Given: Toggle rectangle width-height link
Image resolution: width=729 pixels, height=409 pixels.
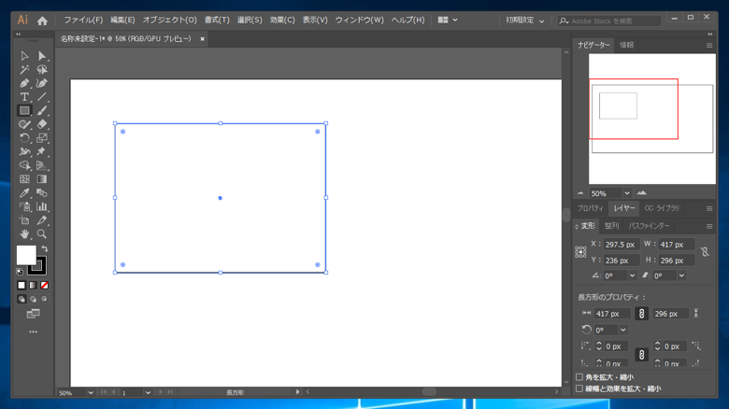Looking at the screenshot, I should coord(641,314).
